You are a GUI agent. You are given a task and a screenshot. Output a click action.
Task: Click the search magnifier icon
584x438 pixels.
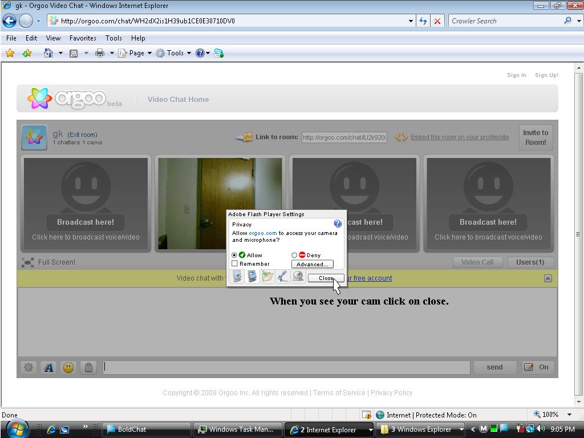tap(567, 21)
